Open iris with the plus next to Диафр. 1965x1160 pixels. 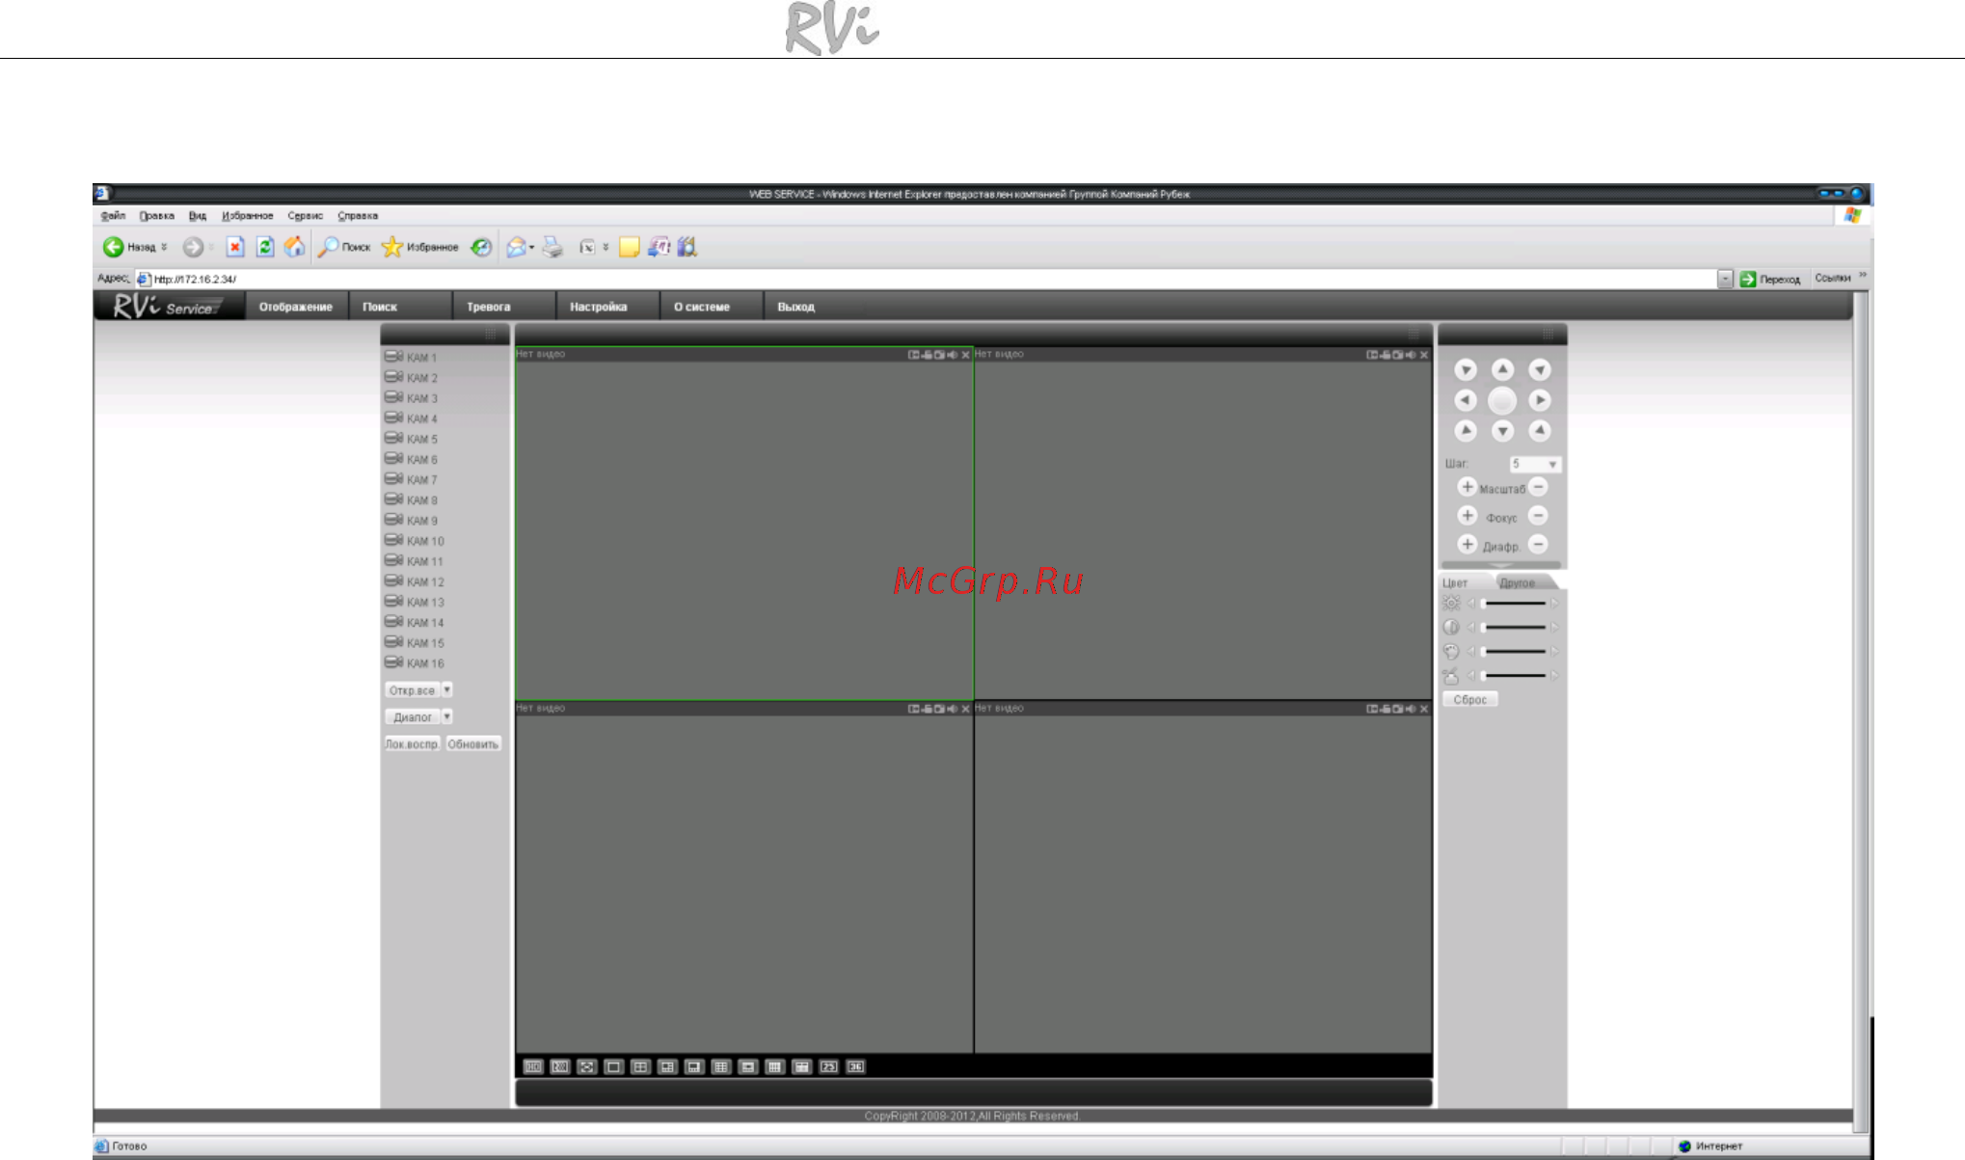tap(1467, 545)
